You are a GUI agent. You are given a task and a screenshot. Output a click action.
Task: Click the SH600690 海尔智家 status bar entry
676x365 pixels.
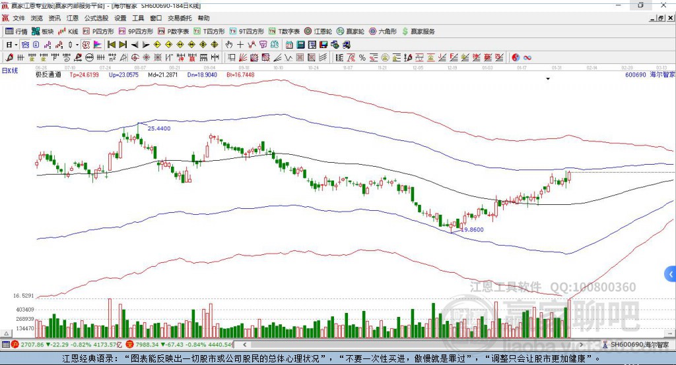(636, 345)
